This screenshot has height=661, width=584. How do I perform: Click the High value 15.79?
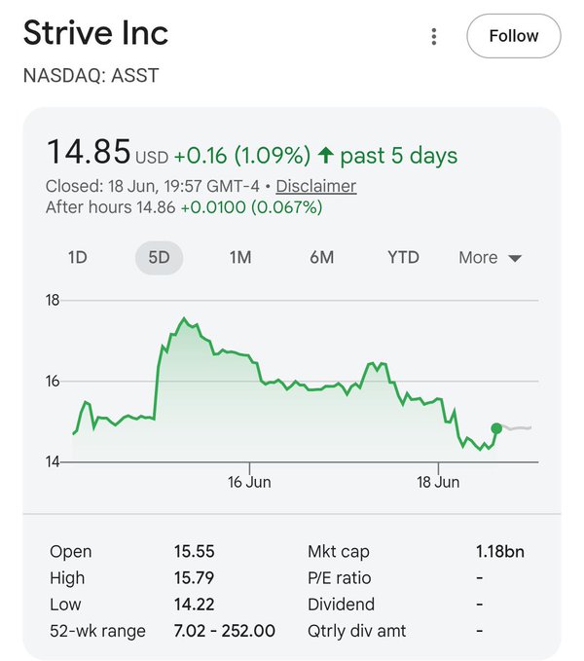click(195, 578)
